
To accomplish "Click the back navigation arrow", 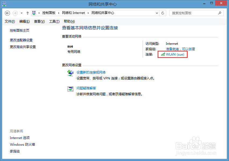I will (x=7, y=13).
